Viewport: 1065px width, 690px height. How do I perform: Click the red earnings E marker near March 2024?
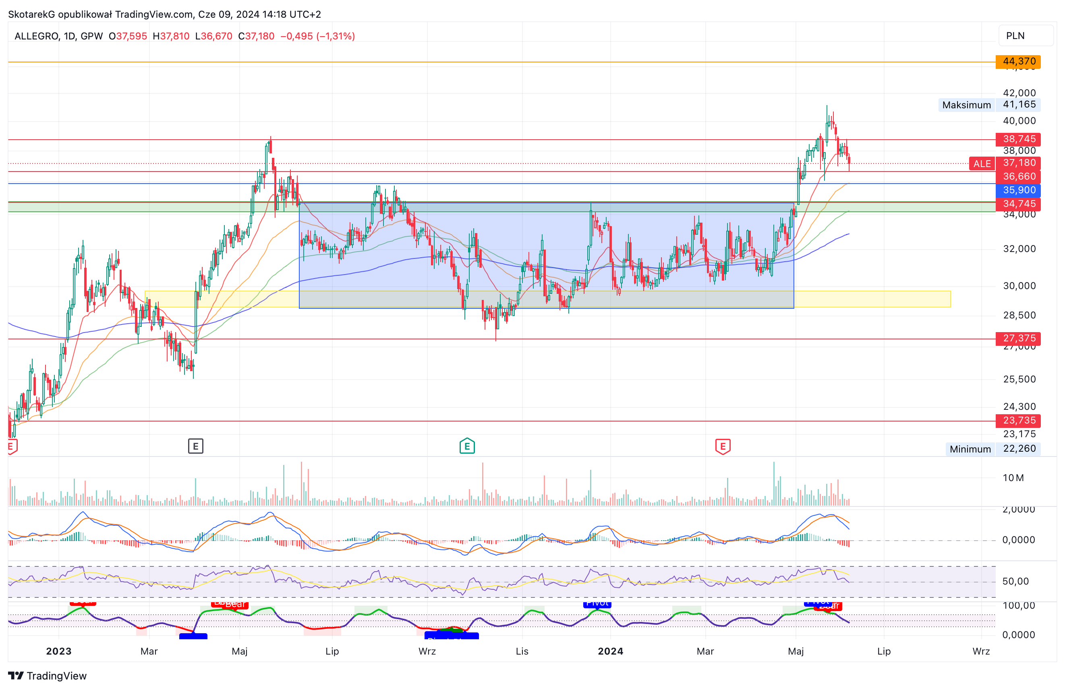tap(723, 446)
